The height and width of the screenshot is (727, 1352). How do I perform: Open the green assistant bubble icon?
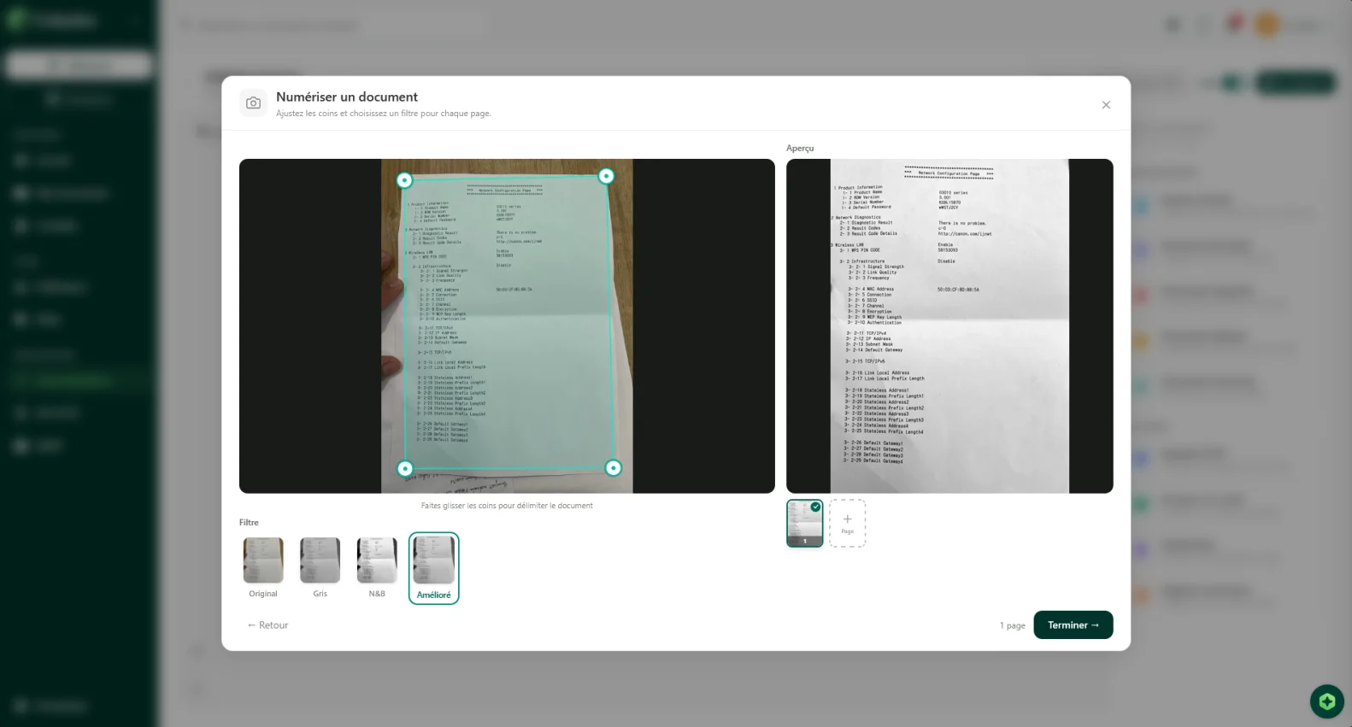(x=1326, y=701)
